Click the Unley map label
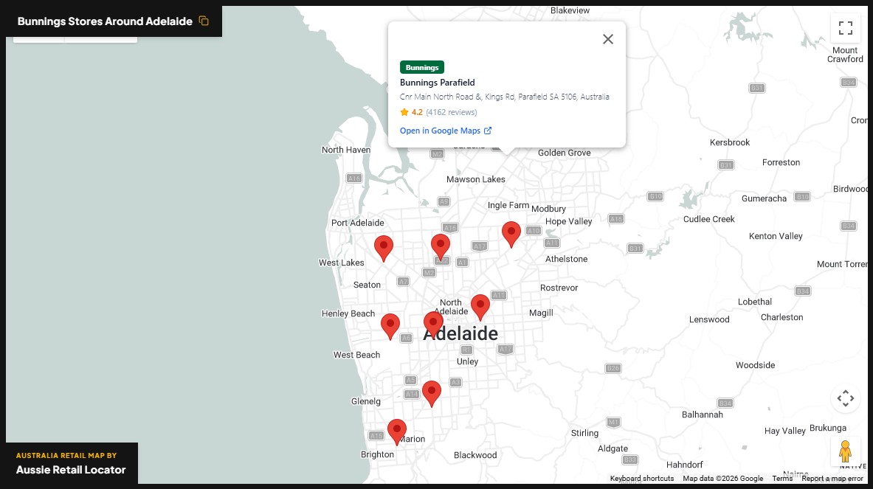873x489 pixels. click(x=467, y=361)
